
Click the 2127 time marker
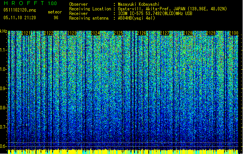[165, 33]
